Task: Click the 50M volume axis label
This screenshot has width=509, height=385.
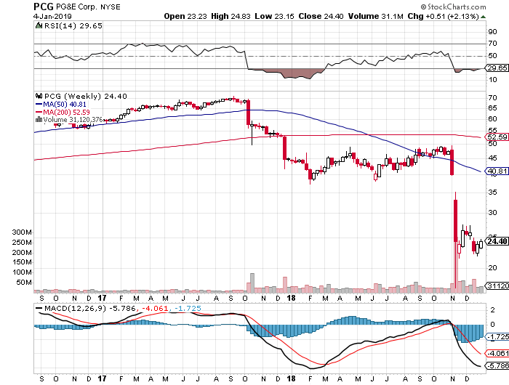Action: (24, 283)
